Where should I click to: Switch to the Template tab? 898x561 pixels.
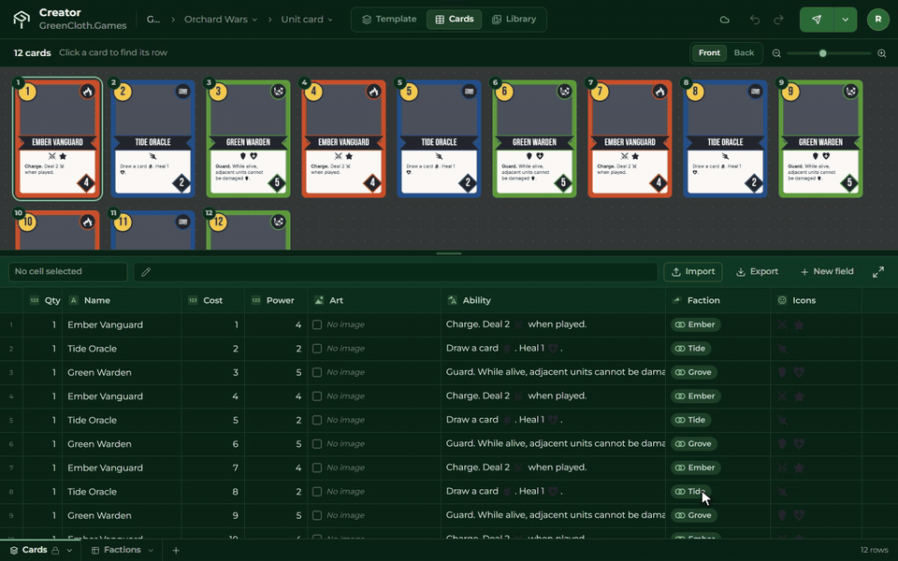[389, 19]
